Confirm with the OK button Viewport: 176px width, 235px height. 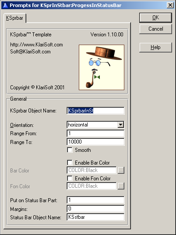155,18
